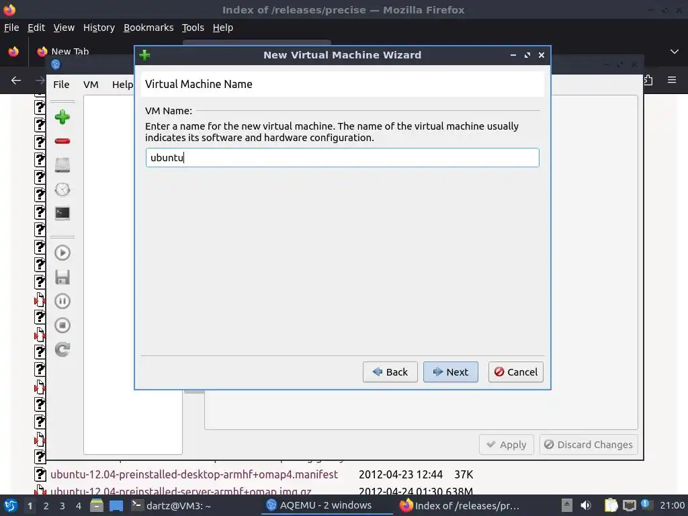Open AQEMU Help menu
Viewport: 688px width, 516px height.
click(122, 84)
